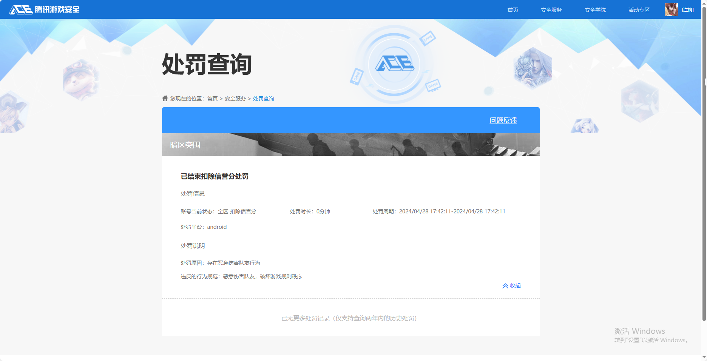
Task: Open the 安全服务 navigation menu
Action: point(551,9)
